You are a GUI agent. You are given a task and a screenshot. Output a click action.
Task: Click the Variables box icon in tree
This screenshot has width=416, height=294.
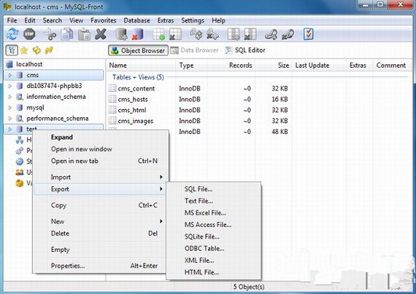pos(20,183)
